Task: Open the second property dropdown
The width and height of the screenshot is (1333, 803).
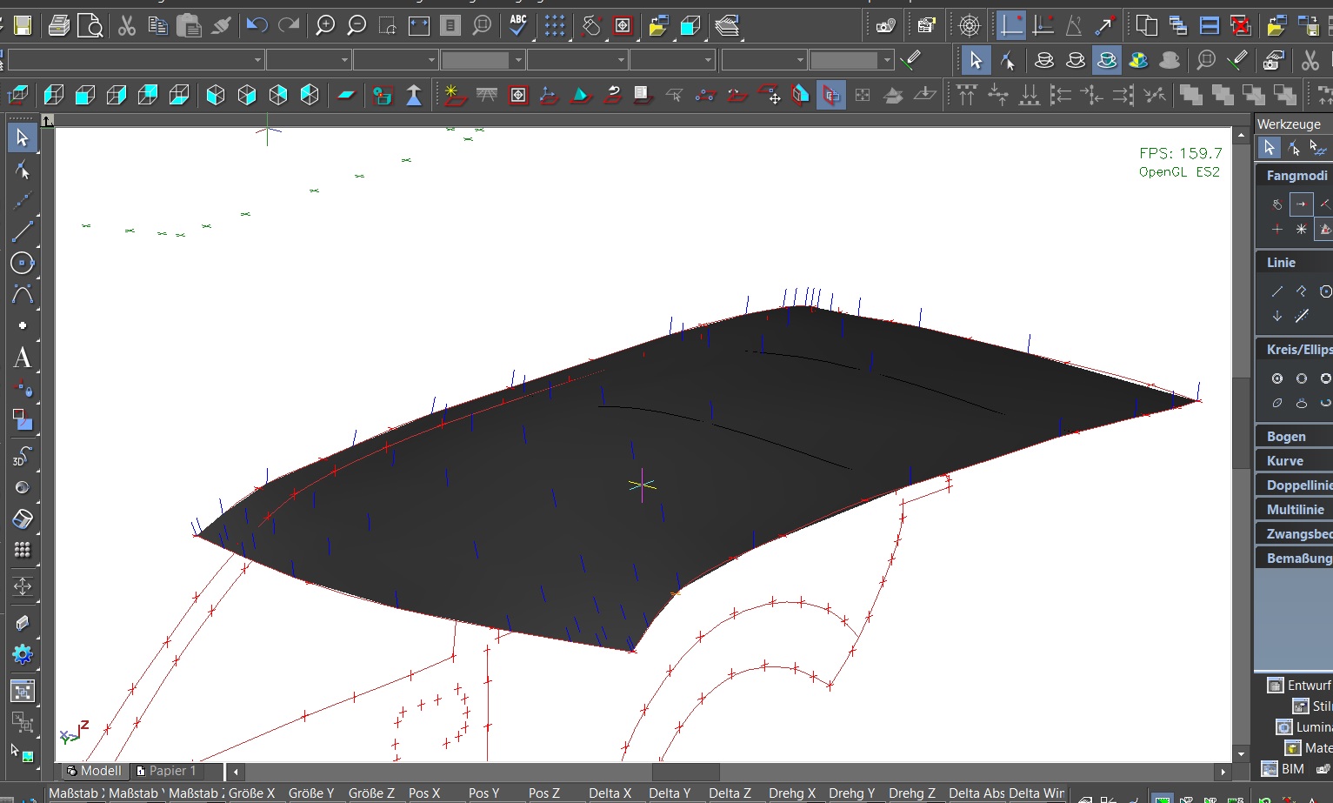Action: (309, 60)
